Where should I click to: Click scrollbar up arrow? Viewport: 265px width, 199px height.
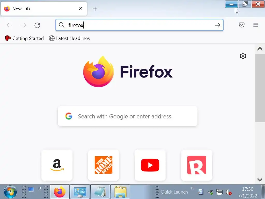pyautogui.click(x=260, y=49)
